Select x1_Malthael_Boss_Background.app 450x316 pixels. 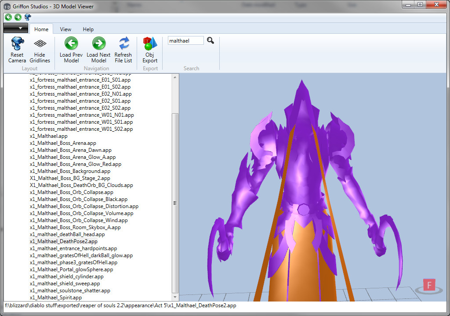tap(70, 171)
